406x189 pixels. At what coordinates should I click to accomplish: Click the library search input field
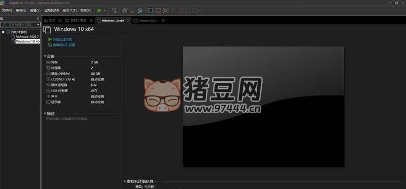pyautogui.click(x=18, y=24)
